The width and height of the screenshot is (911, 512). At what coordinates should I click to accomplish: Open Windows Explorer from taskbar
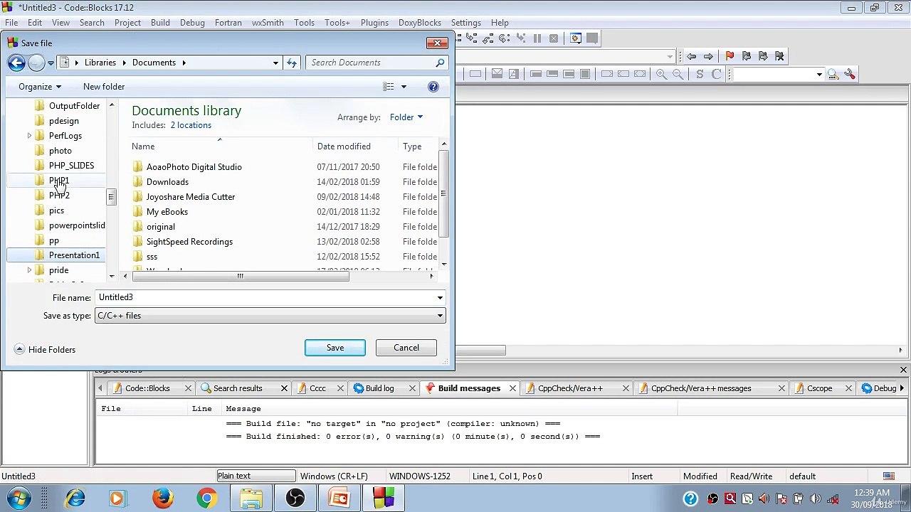(251, 498)
